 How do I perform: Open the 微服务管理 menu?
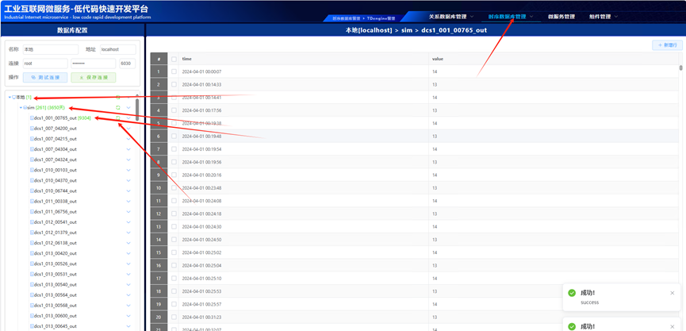coord(561,17)
